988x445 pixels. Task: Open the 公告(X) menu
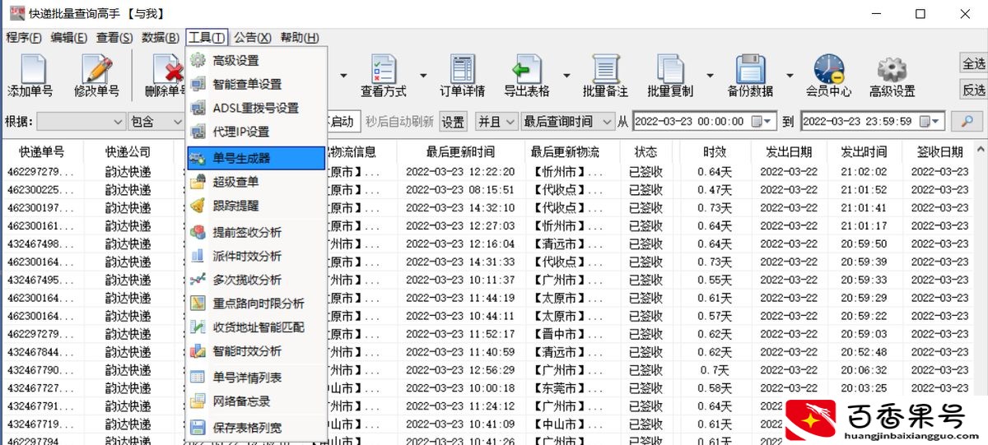(x=253, y=37)
